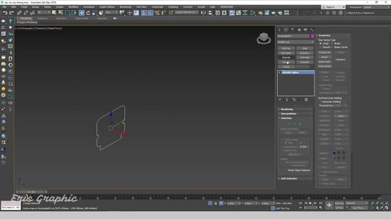Select the Link tool icon
This screenshot has height=219, width=391.
point(19,13)
